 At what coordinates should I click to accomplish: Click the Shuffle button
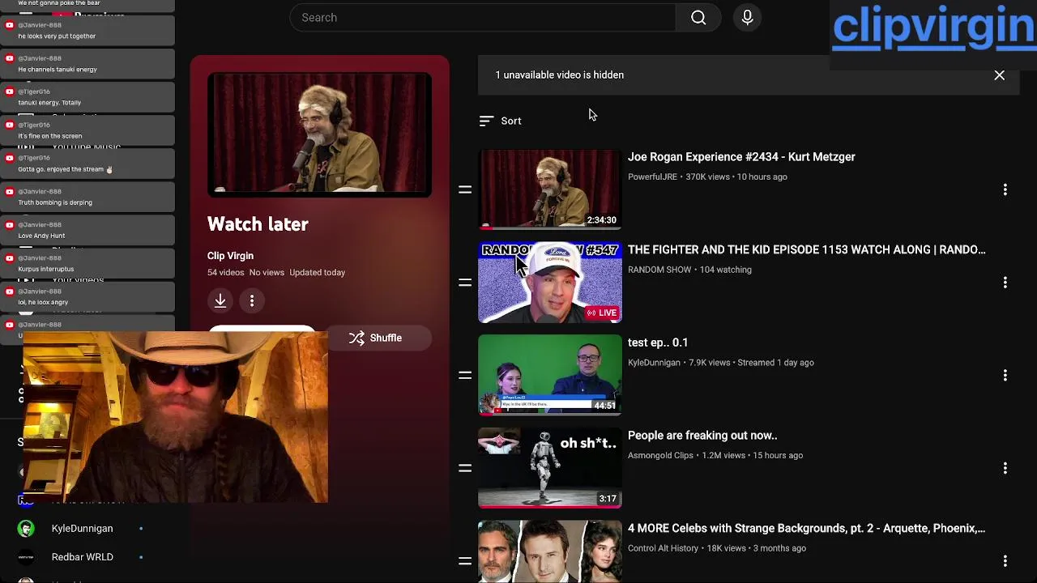point(376,338)
